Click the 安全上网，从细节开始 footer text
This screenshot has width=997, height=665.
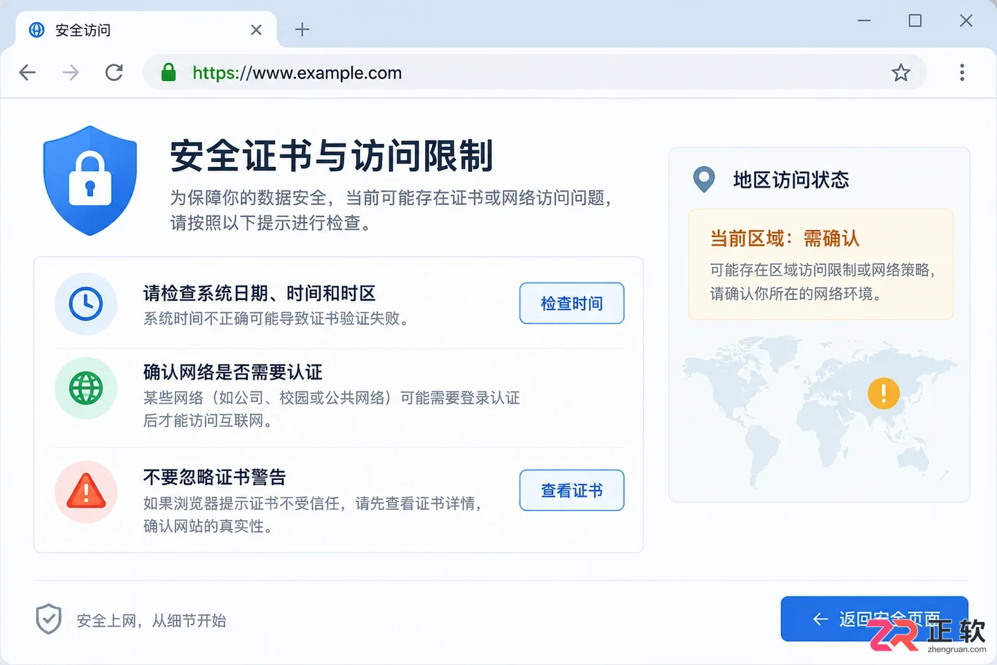151,620
